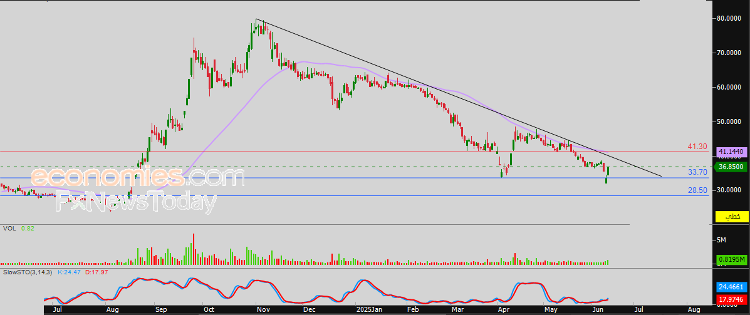Click the Oct label on time axis
Viewport: 750px width, 315px height.
pyautogui.click(x=209, y=310)
